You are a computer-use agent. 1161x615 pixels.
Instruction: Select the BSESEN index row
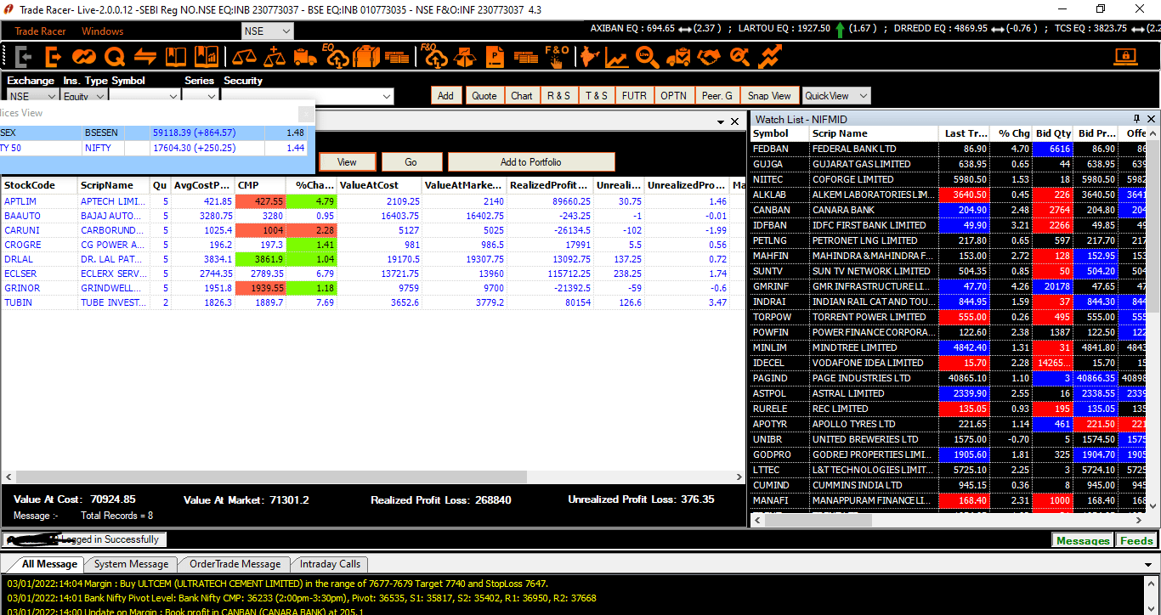pyautogui.click(x=156, y=133)
